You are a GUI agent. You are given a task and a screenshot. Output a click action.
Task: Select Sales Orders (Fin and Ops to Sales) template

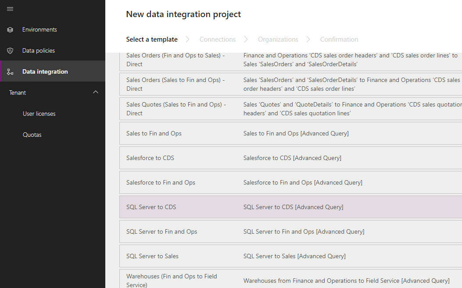(176, 60)
